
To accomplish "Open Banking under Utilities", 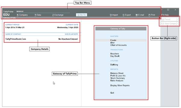I will [114, 65].
